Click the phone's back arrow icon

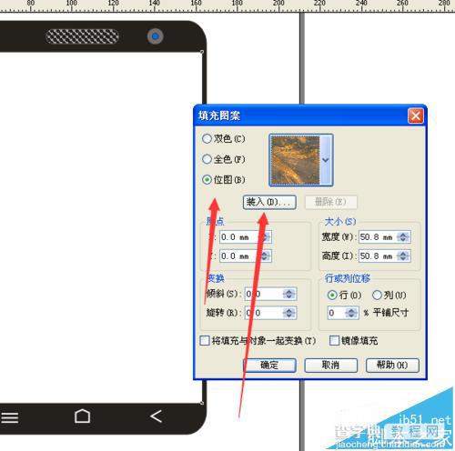(x=157, y=416)
